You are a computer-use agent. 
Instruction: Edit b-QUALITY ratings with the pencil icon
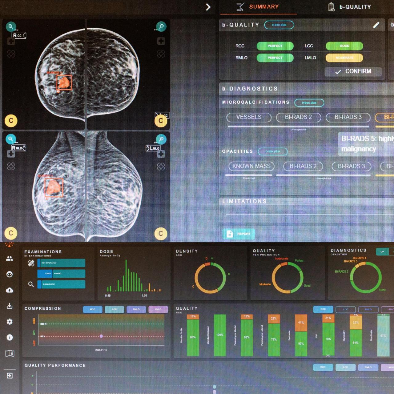pos(376,25)
